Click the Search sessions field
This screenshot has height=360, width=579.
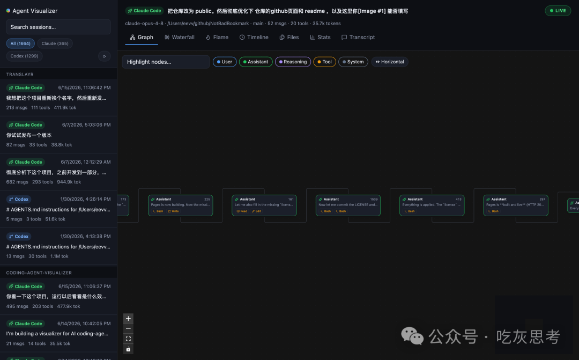click(58, 27)
